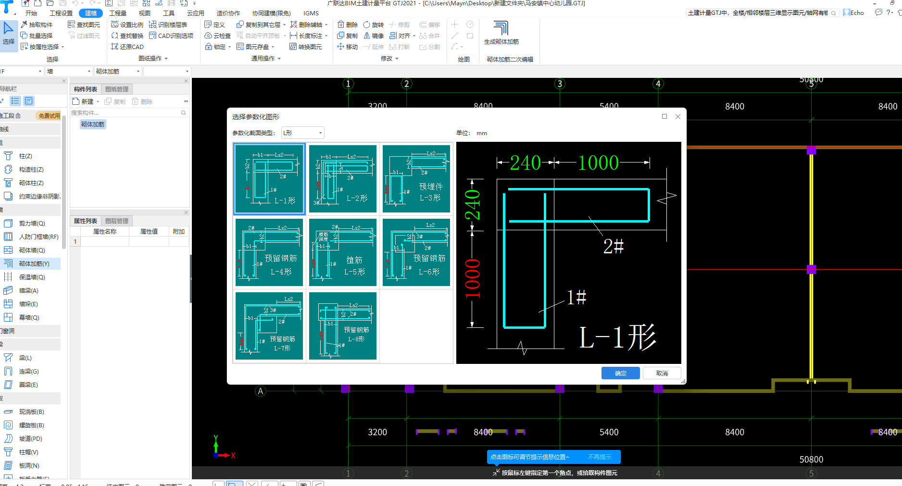
Task: Expand the 通用操作 group menu
Action: pyautogui.click(x=266, y=58)
